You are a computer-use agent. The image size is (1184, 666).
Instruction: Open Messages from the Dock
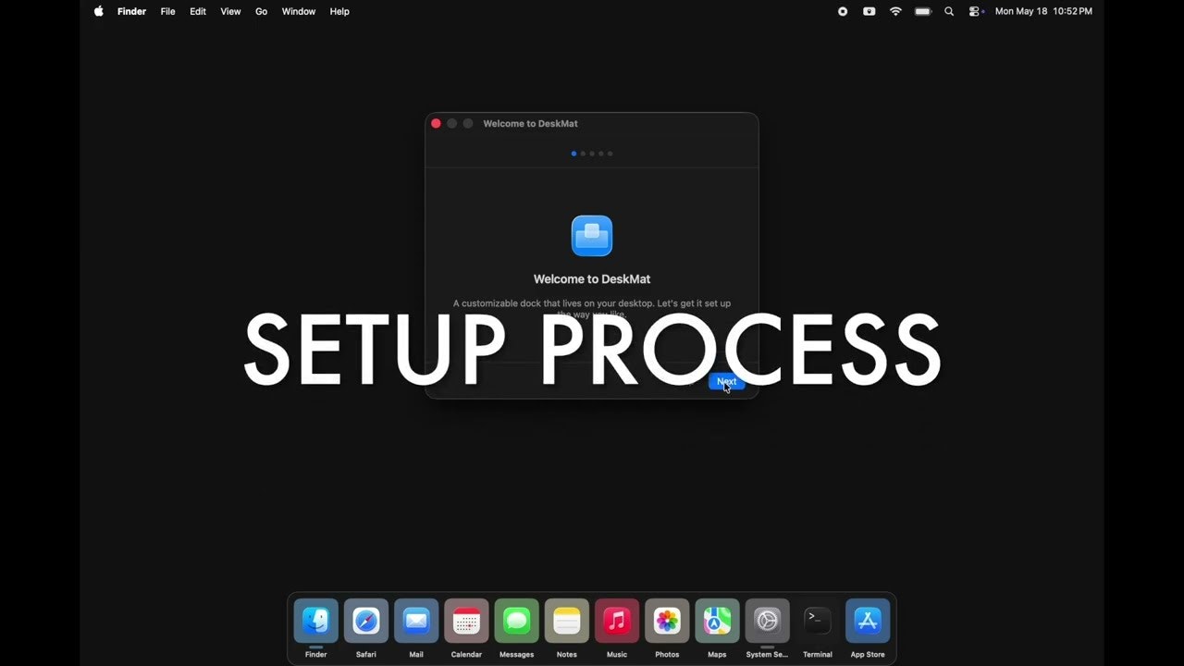(516, 621)
